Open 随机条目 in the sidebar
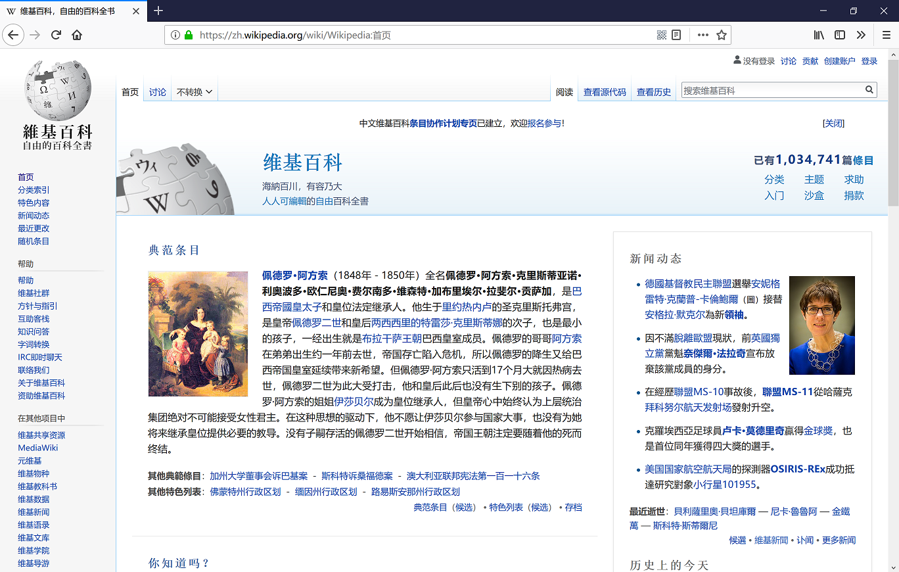Viewport: 899px width, 572px height. 33,241
